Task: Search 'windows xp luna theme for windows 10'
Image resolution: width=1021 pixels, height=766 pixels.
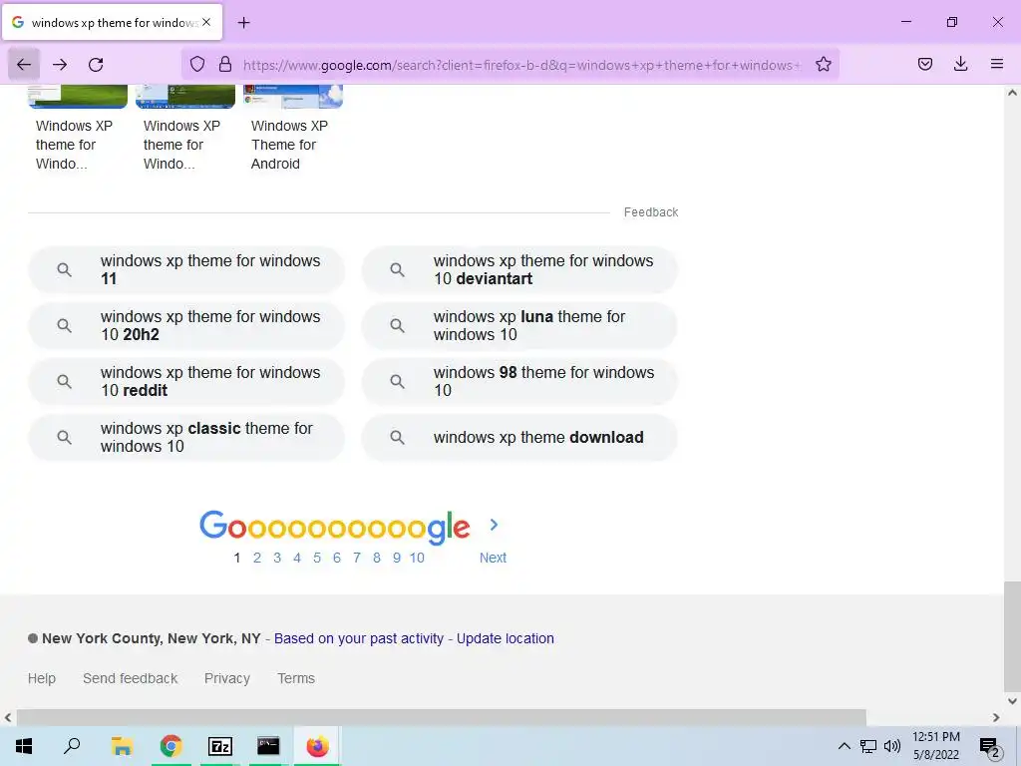Action: (x=519, y=326)
